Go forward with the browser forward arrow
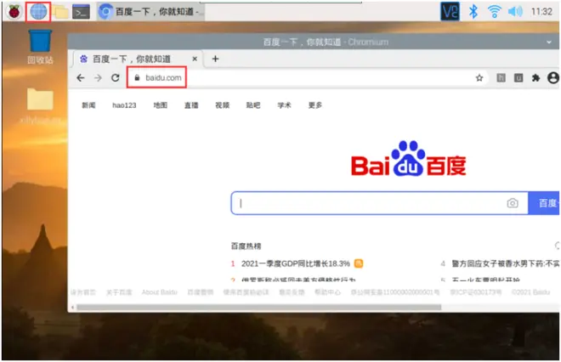The width and height of the screenshot is (561, 362). [x=98, y=77]
